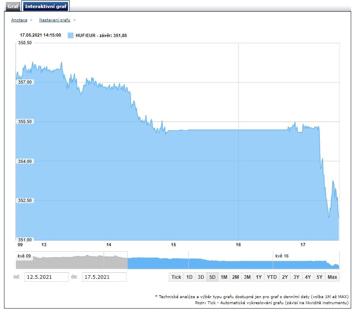Screen dimensions: 358x313
Task: Open the dropdown arrow next to Anotace
Action: click(31, 20)
